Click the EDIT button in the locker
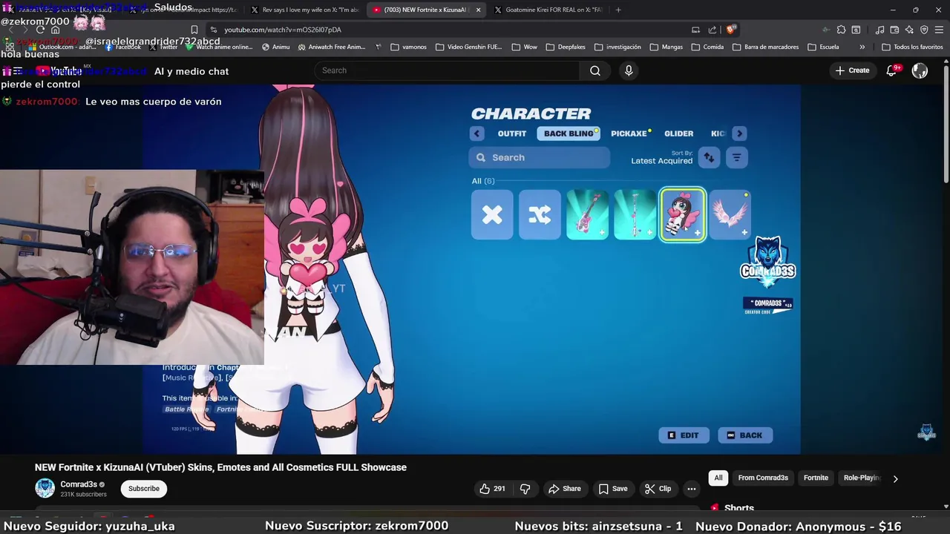 point(684,435)
